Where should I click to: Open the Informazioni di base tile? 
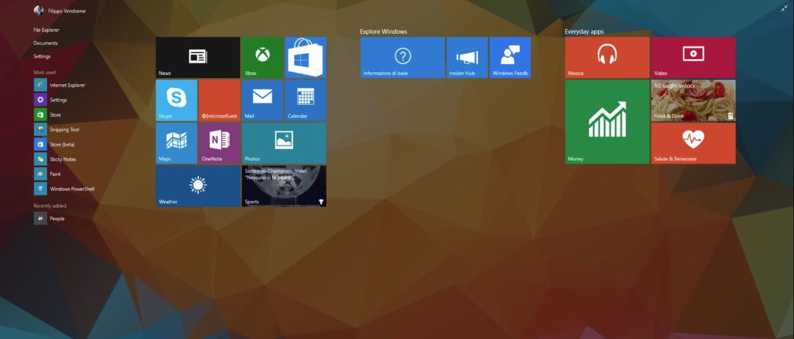(x=403, y=58)
